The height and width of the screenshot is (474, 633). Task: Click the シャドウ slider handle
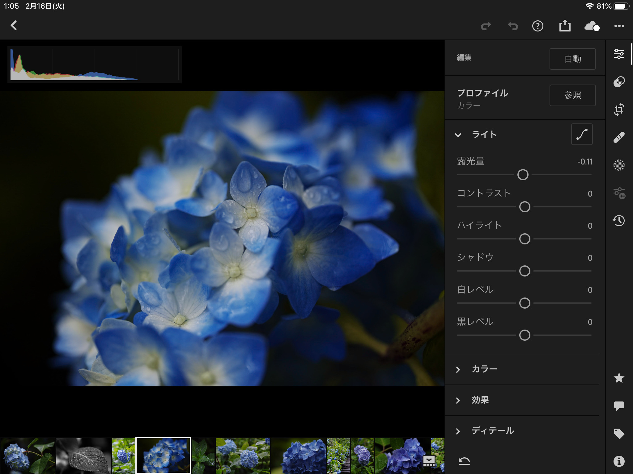coord(525,271)
